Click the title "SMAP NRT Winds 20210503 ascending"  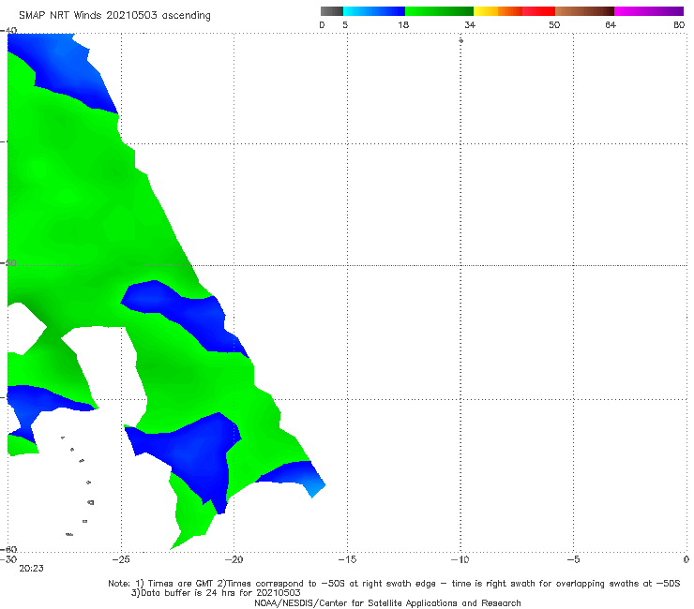point(114,15)
